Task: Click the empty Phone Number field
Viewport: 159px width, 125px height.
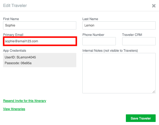Action: pos(99,41)
